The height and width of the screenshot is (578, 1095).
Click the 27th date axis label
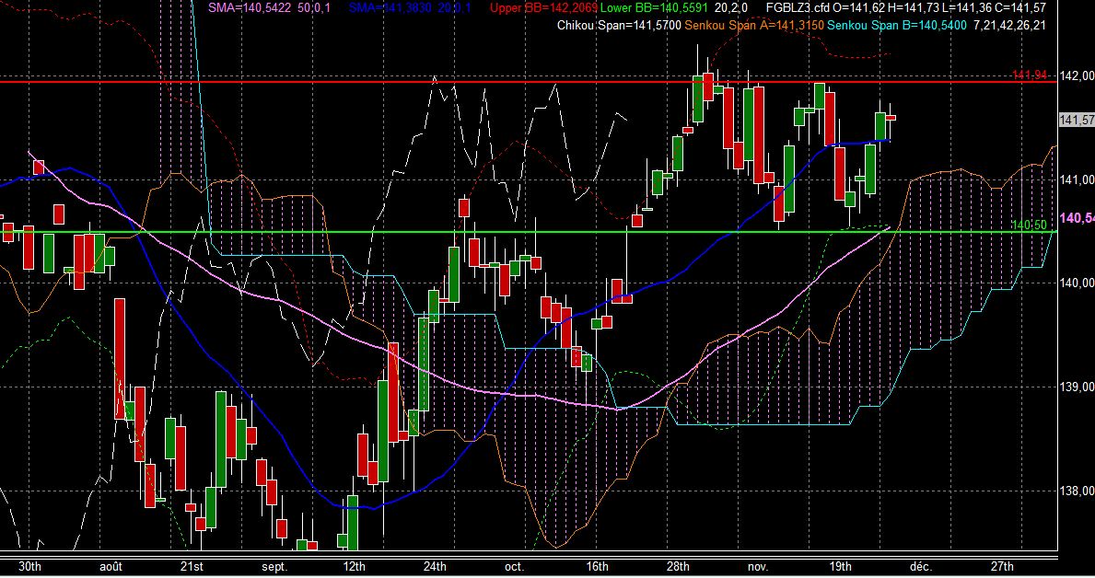[1002, 566]
